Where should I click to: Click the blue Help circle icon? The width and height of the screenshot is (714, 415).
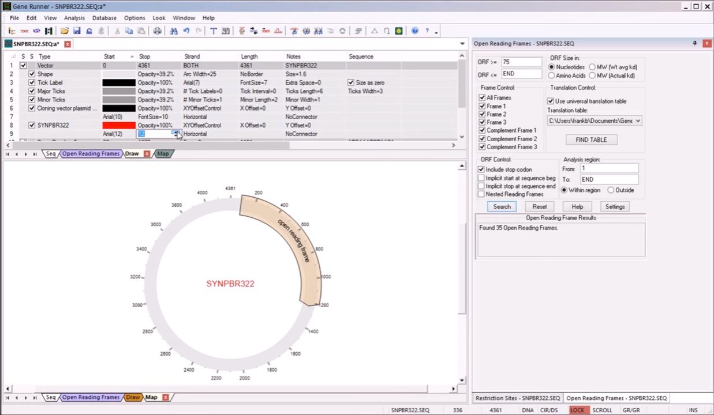tap(414, 31)
